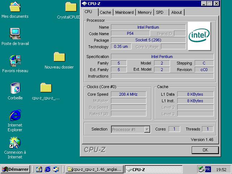
Task: Close the CPU-Z window
Action: [216, 4]
